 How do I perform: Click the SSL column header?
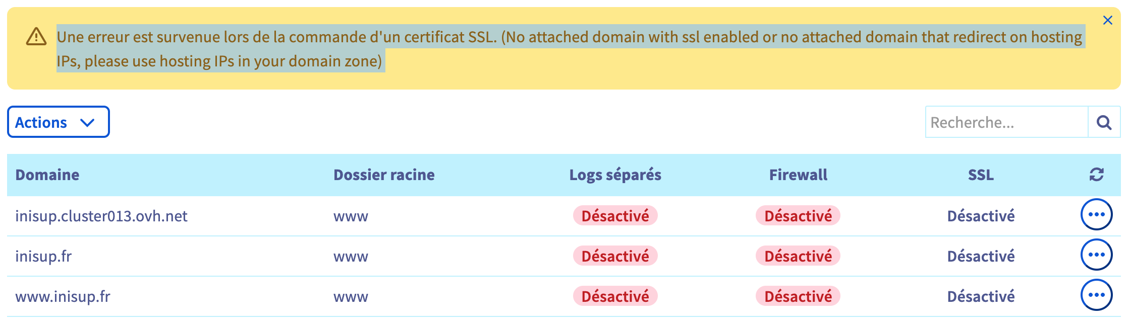(981, 175)
